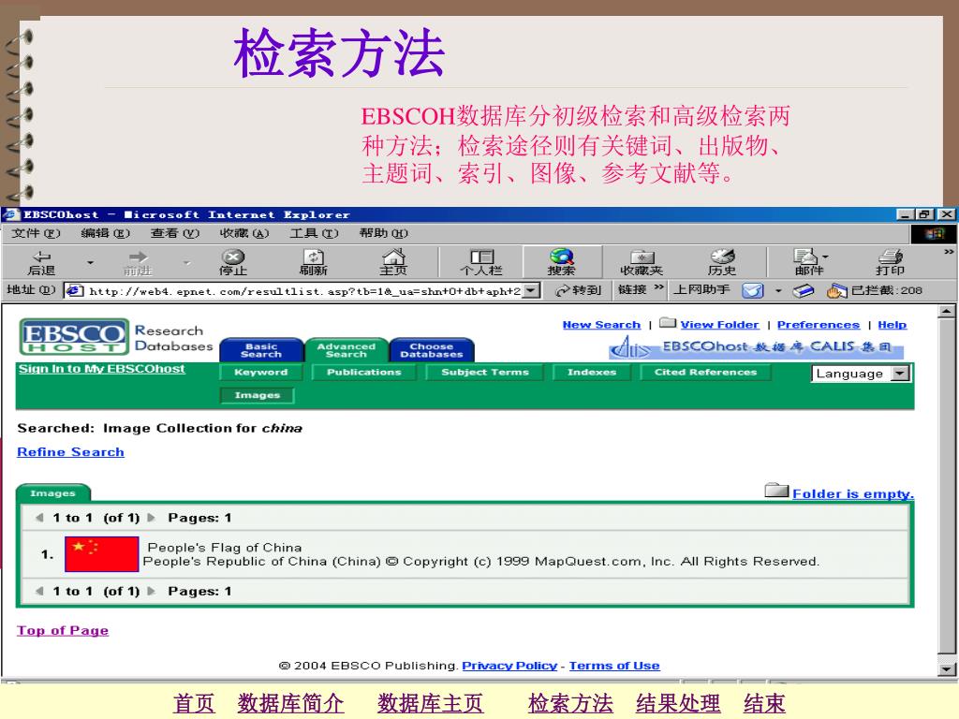Click the Preferences link

tap(819, 325)
